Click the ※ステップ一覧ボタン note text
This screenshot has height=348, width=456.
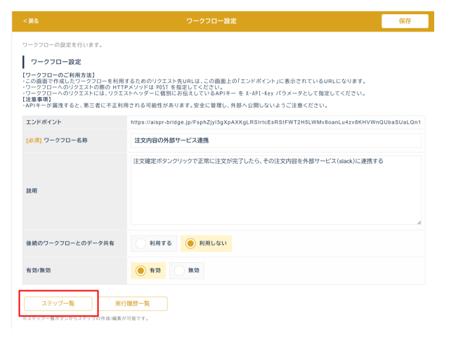point(86,318)
